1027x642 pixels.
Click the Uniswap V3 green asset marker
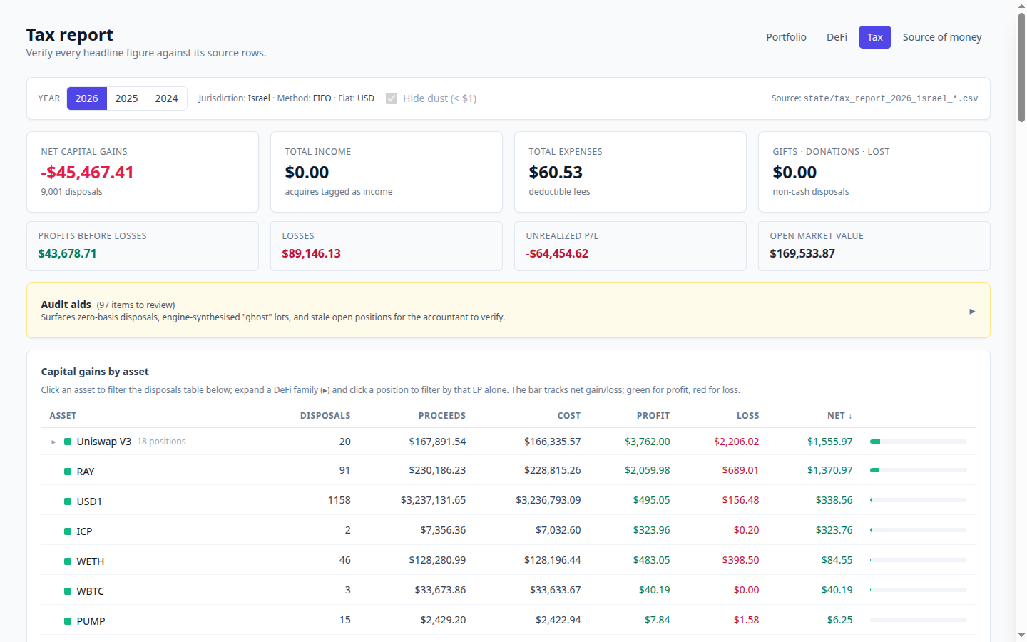point(68,442)
